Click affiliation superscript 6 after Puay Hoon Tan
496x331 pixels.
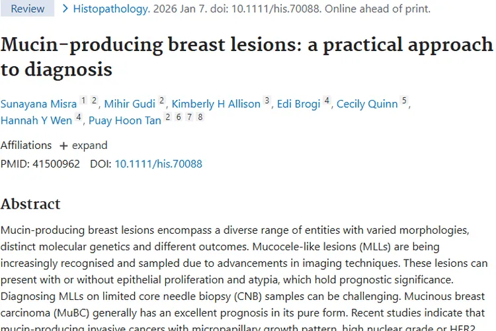click(x=179, y=117)
